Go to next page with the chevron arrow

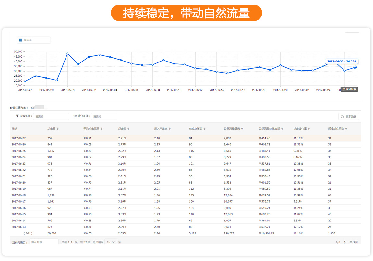345,242
